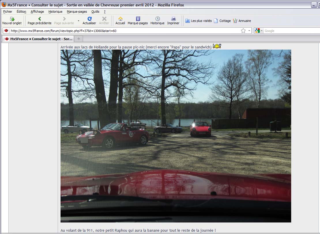Open the Fichier menu
This screenshot has width=320, height=234.
tap(7, 12)
